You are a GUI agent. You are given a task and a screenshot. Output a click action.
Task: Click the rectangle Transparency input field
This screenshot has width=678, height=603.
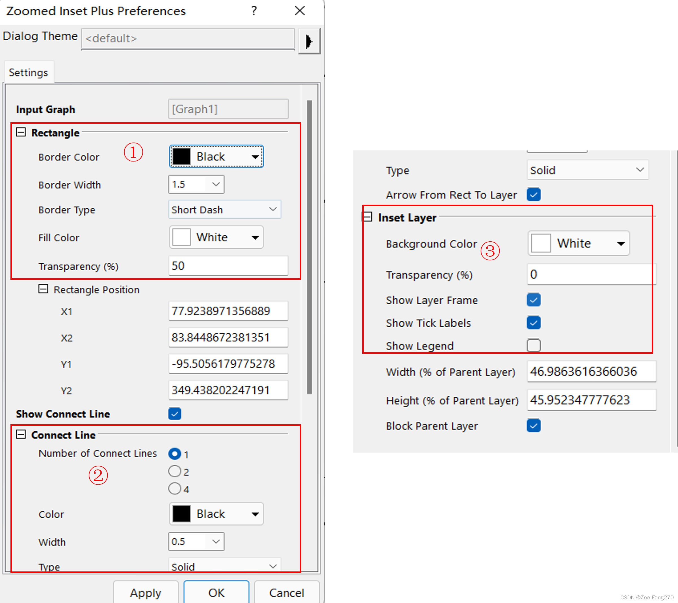(x=228, y=266)
